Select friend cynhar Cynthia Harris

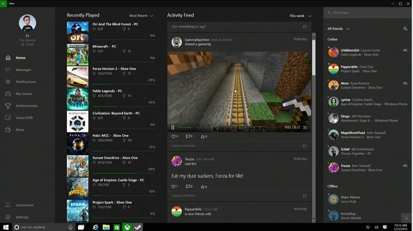pyautogui.click(x=368, y=102)
